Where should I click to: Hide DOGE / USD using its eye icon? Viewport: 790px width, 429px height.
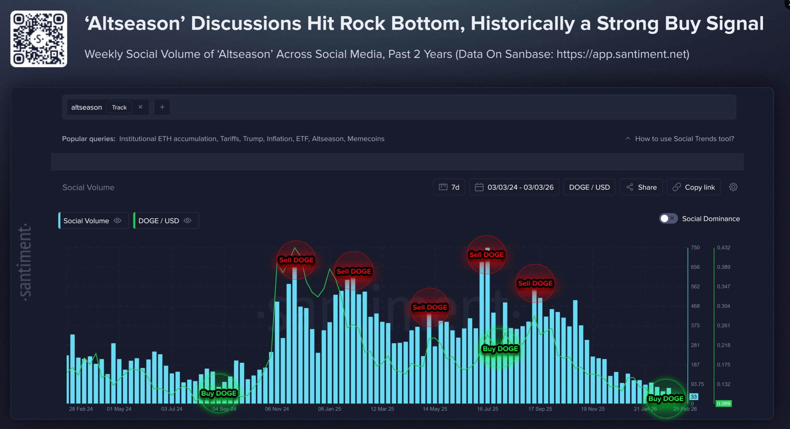(187, 220)
